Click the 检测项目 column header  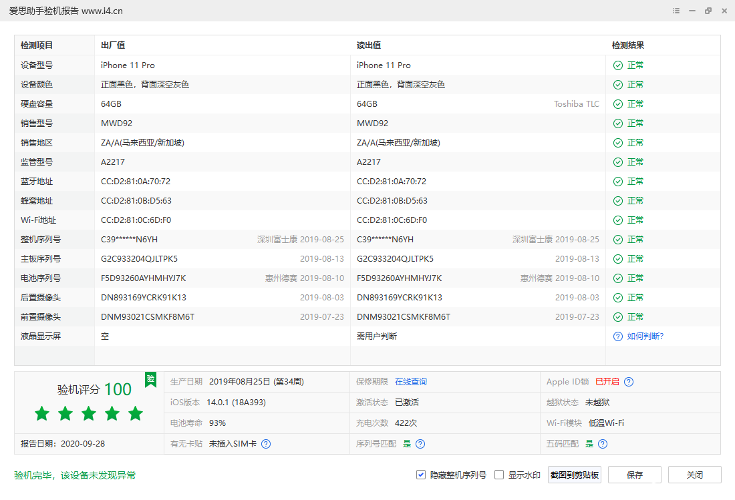coord(37,45)
